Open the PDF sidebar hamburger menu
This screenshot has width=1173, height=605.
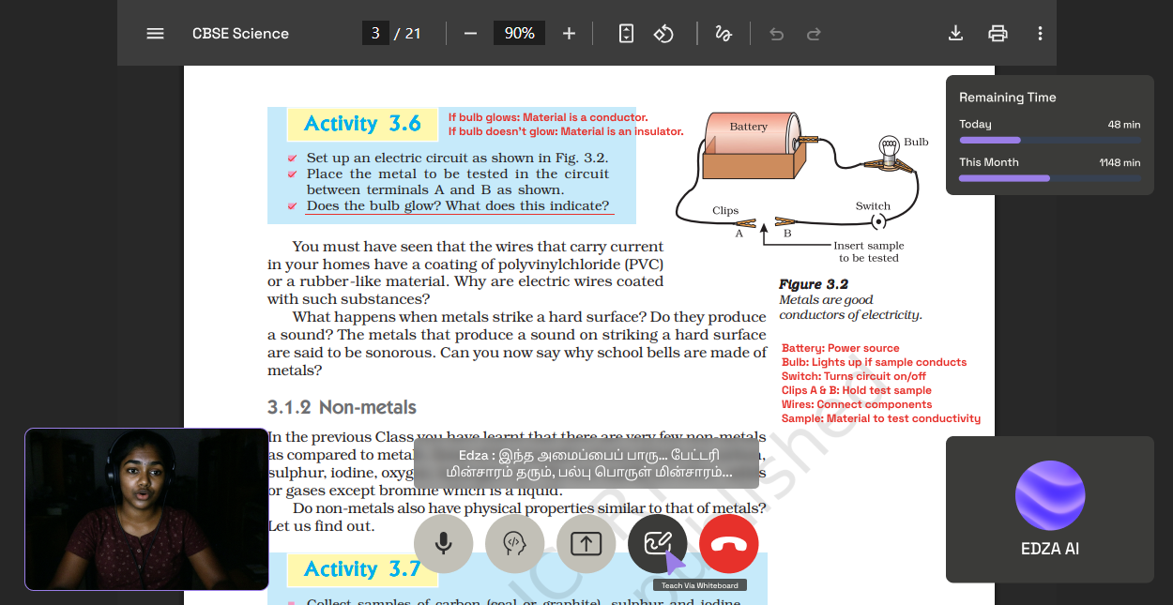point(155,34)
